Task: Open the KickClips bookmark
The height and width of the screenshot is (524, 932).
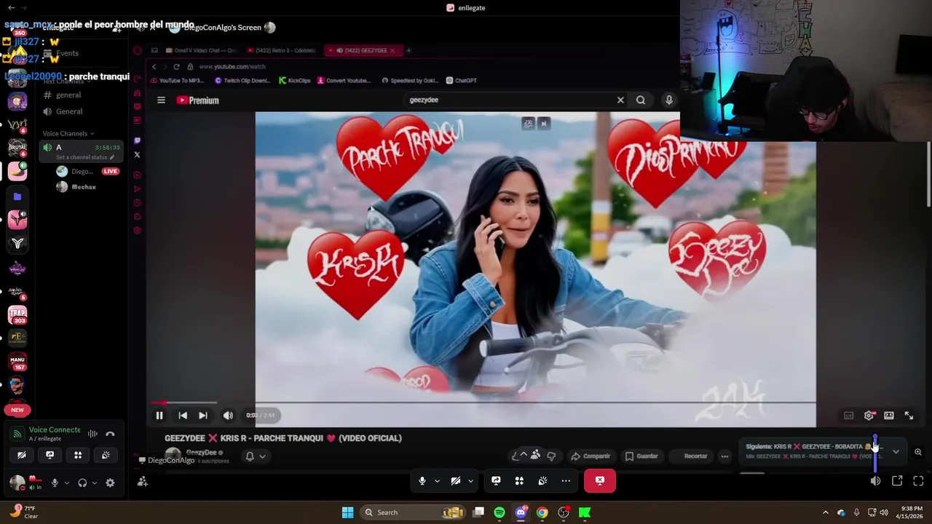Action: point(295,81)
